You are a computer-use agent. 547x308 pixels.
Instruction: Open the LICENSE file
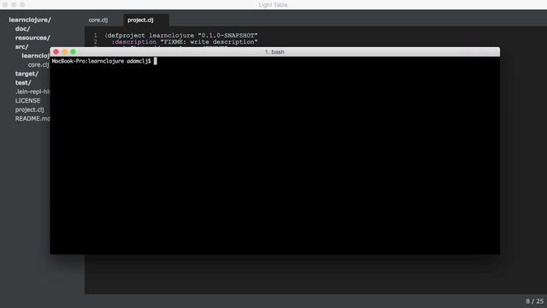pos(27,101)
